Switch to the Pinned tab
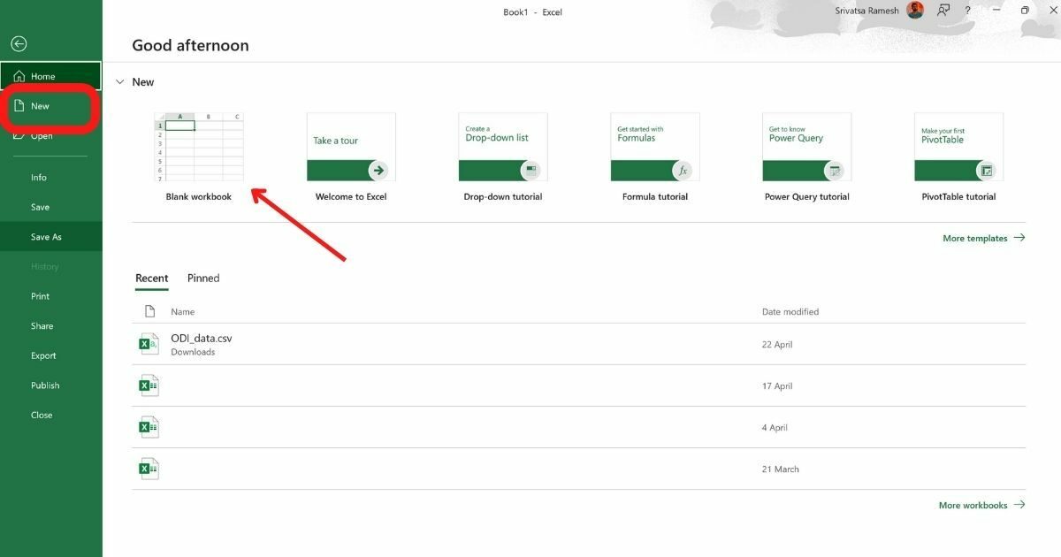Viewport: 1061px width, 557px height. click(203, 278)
